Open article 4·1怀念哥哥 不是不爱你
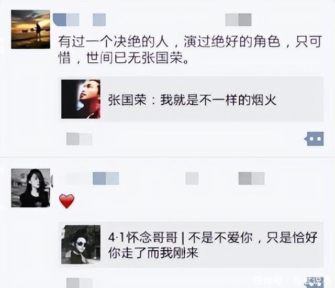Viewport: 335px width, 288px height. [x=191, y=245]
